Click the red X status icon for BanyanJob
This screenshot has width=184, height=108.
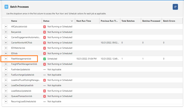point(44,32)
